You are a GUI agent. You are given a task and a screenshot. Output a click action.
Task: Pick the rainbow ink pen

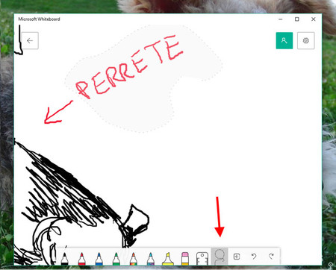point(134,259)
